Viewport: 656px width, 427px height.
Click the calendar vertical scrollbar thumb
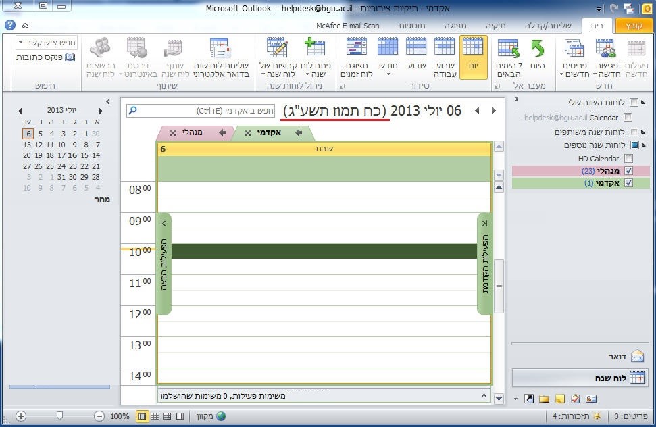[499, 286]
